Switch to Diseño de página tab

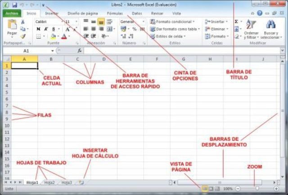point(83,14)
